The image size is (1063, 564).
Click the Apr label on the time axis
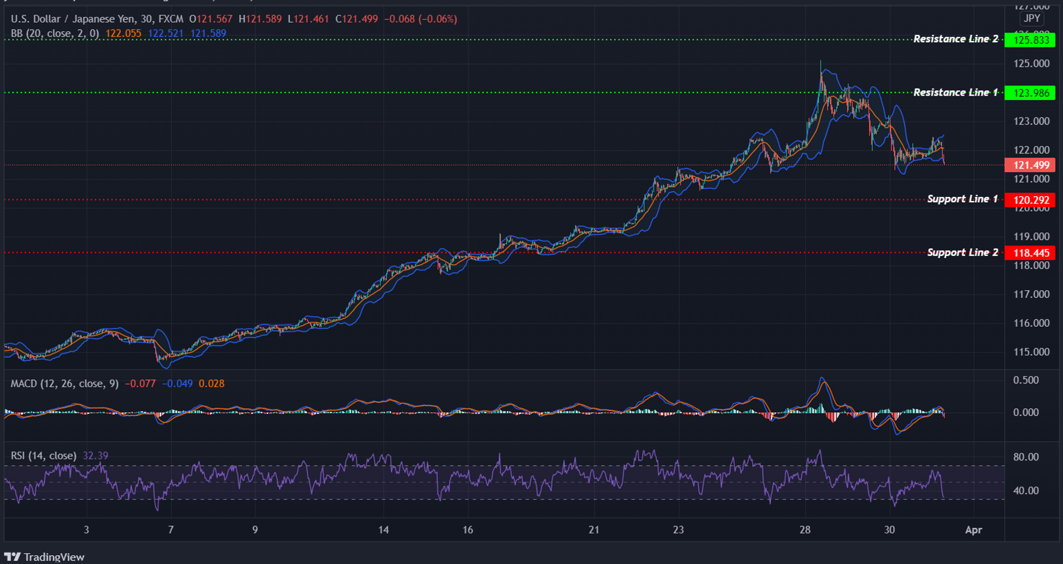pos(974,530)
